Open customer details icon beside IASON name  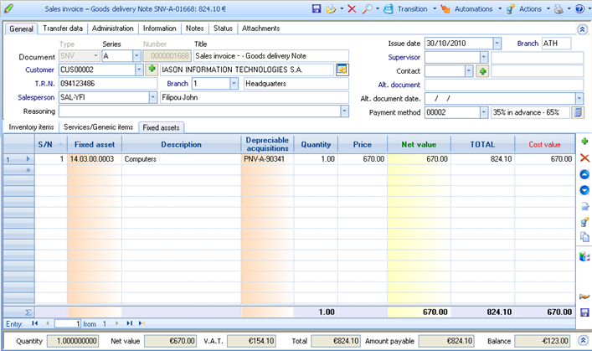point(342,70)
